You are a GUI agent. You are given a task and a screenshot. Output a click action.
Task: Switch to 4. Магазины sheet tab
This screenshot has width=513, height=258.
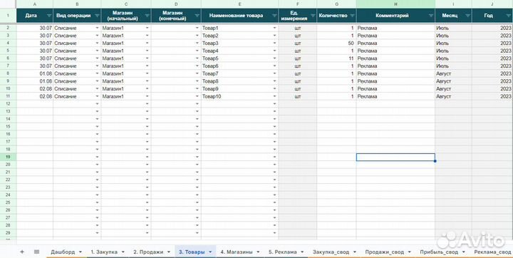pyautogui.click(x=237, y=252)
